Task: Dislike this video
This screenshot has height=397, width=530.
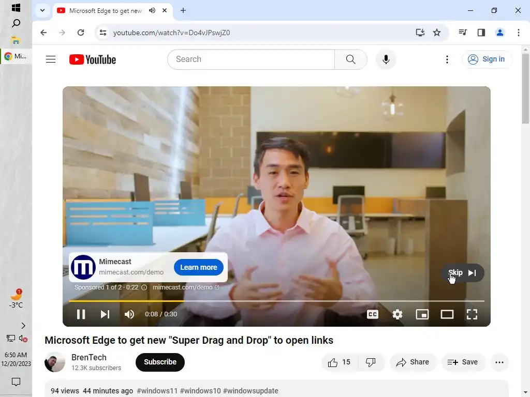Action: 371,362
